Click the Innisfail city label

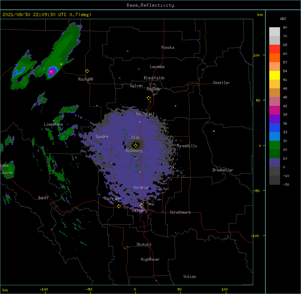click(145, 114)
